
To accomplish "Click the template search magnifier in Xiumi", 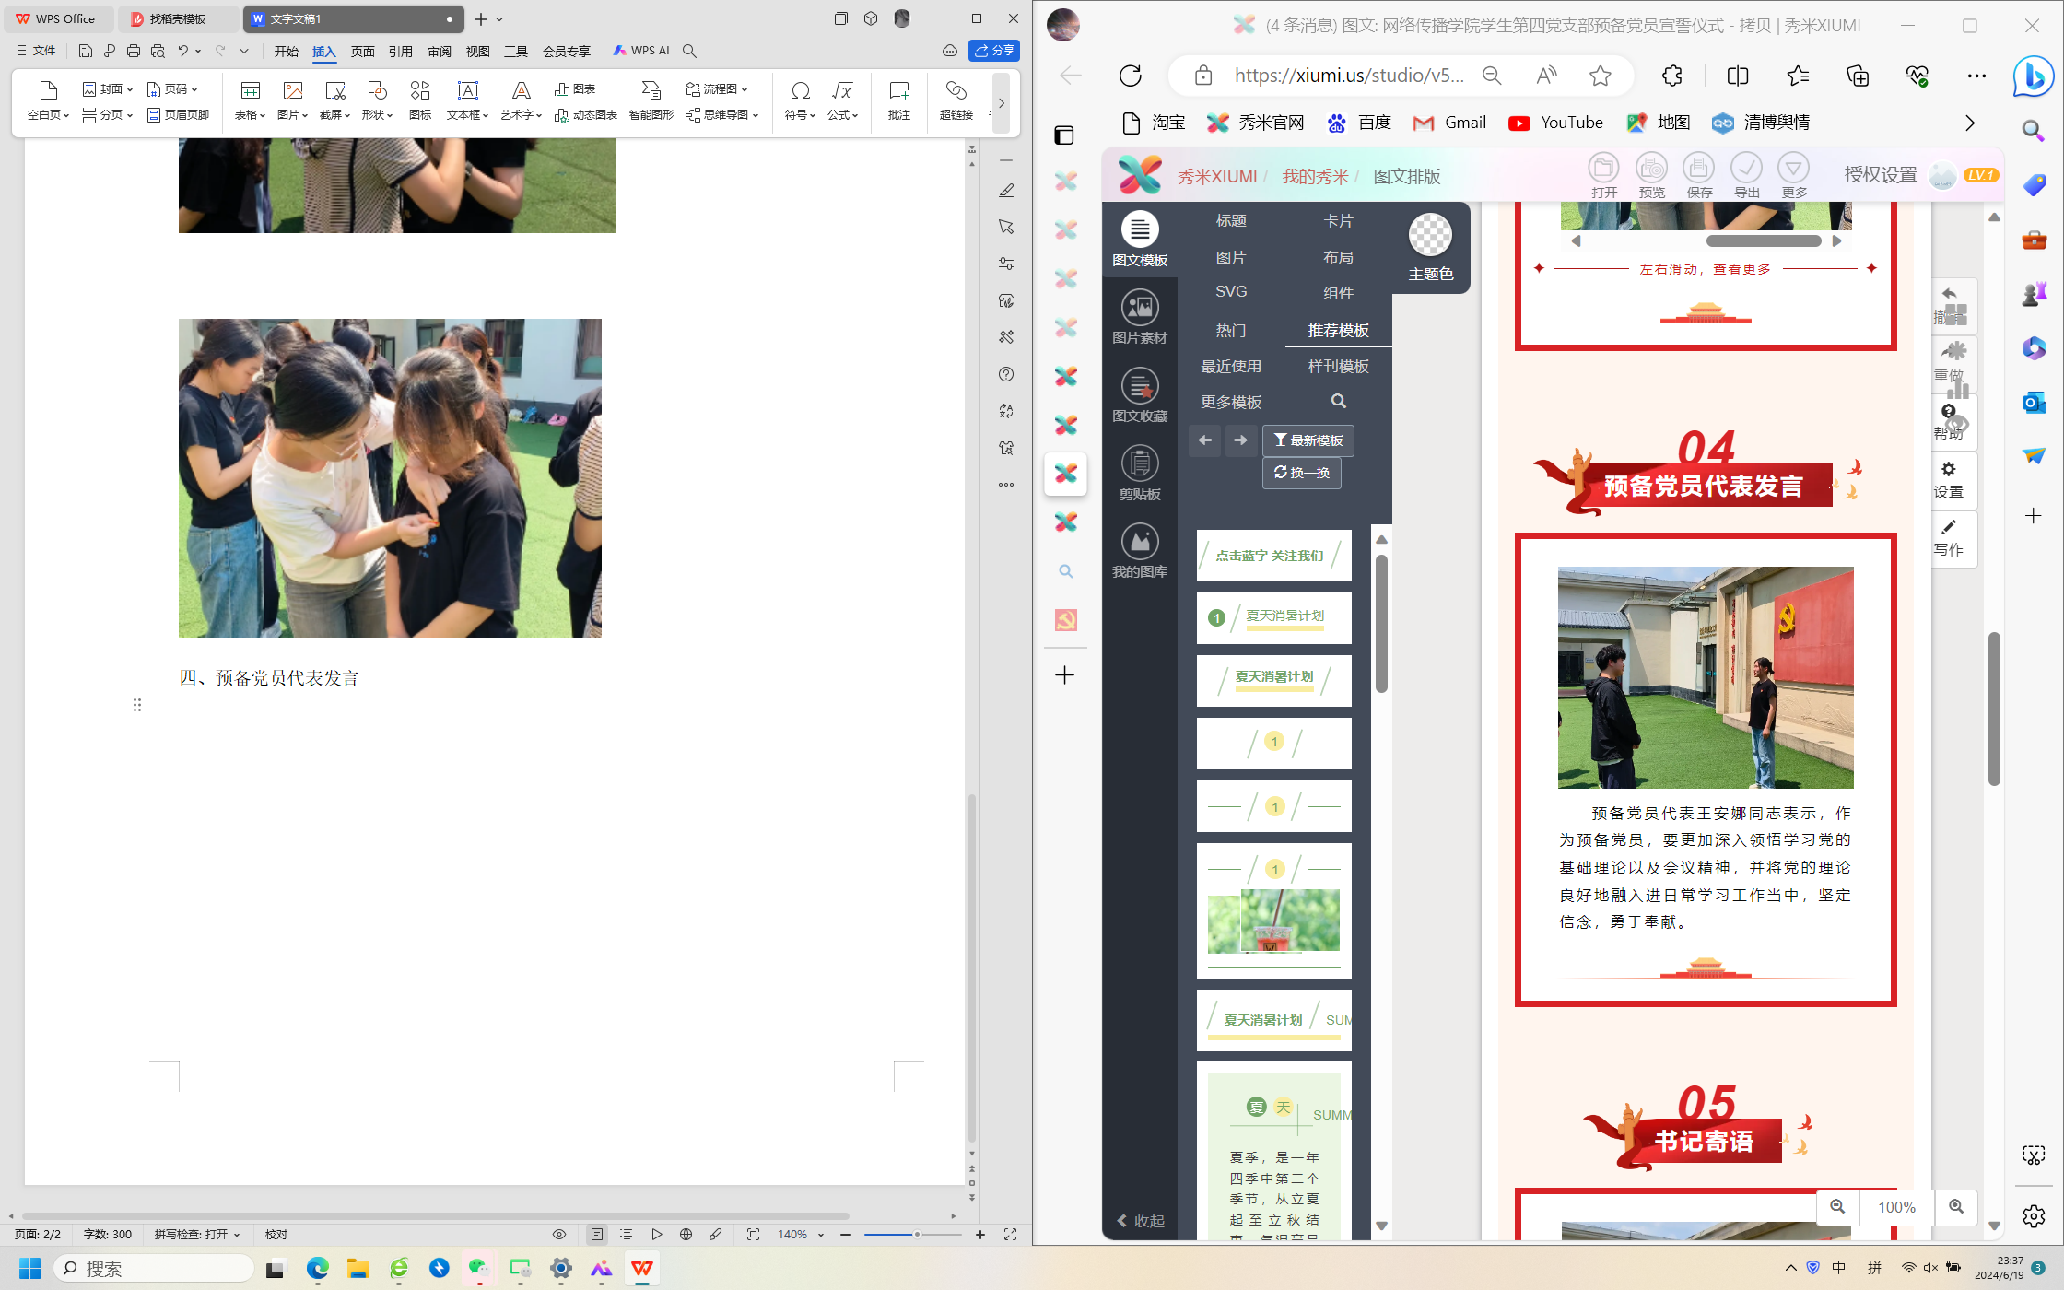I will coord(1339,401).
